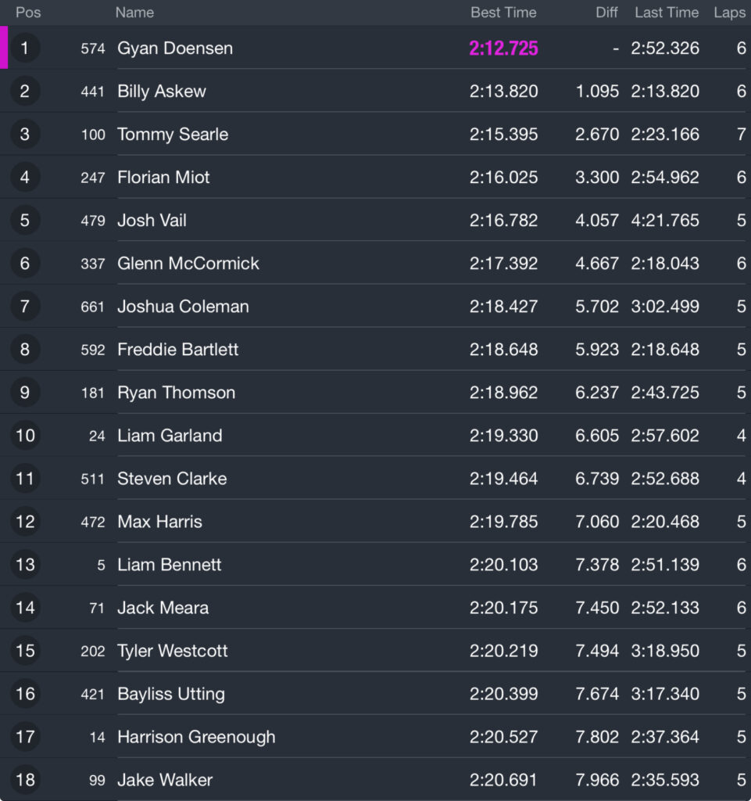Open rider Gyan Doensen's row
Viewport: 751px width, 801px height.
[375, 48]
